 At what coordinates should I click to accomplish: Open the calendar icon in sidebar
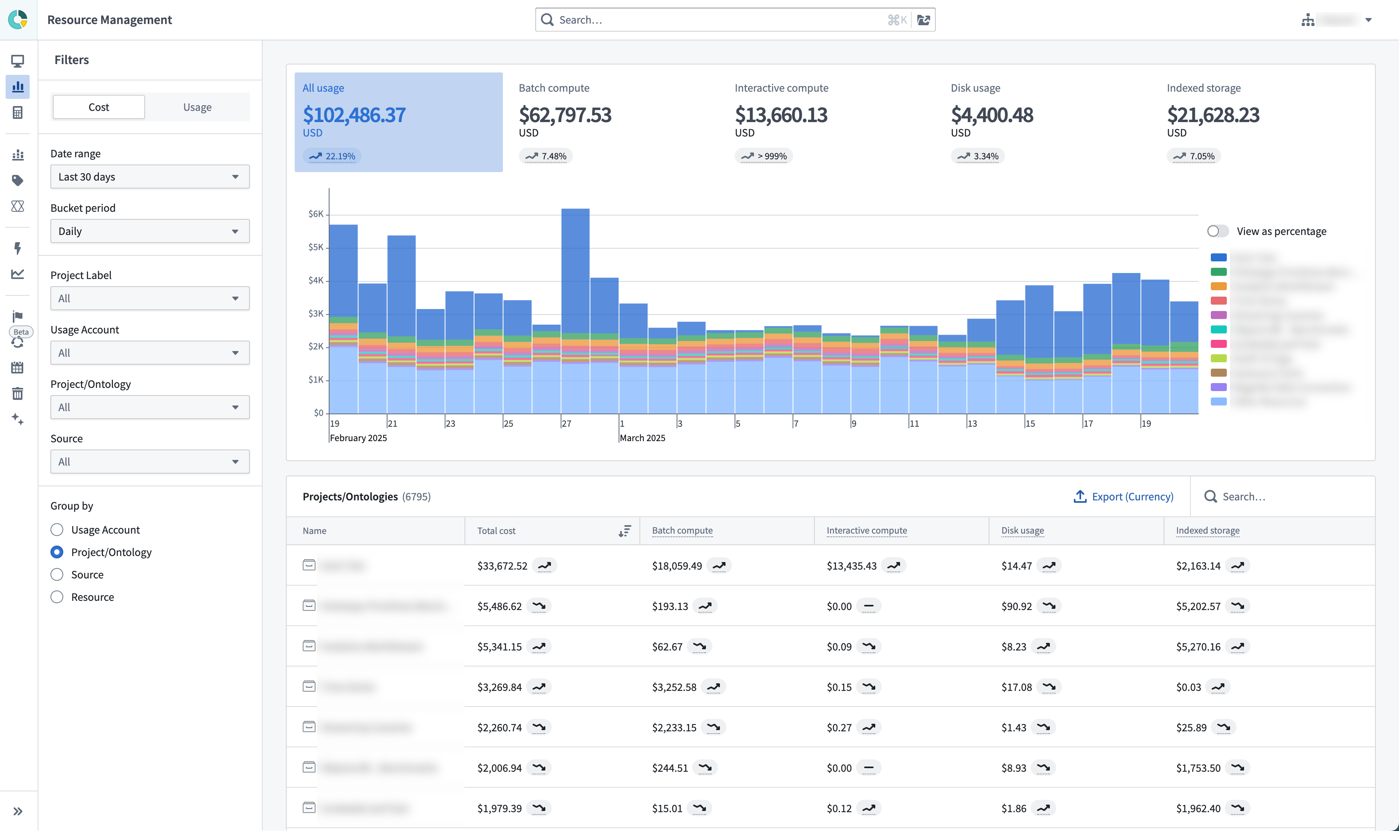[x=18, y=368]
